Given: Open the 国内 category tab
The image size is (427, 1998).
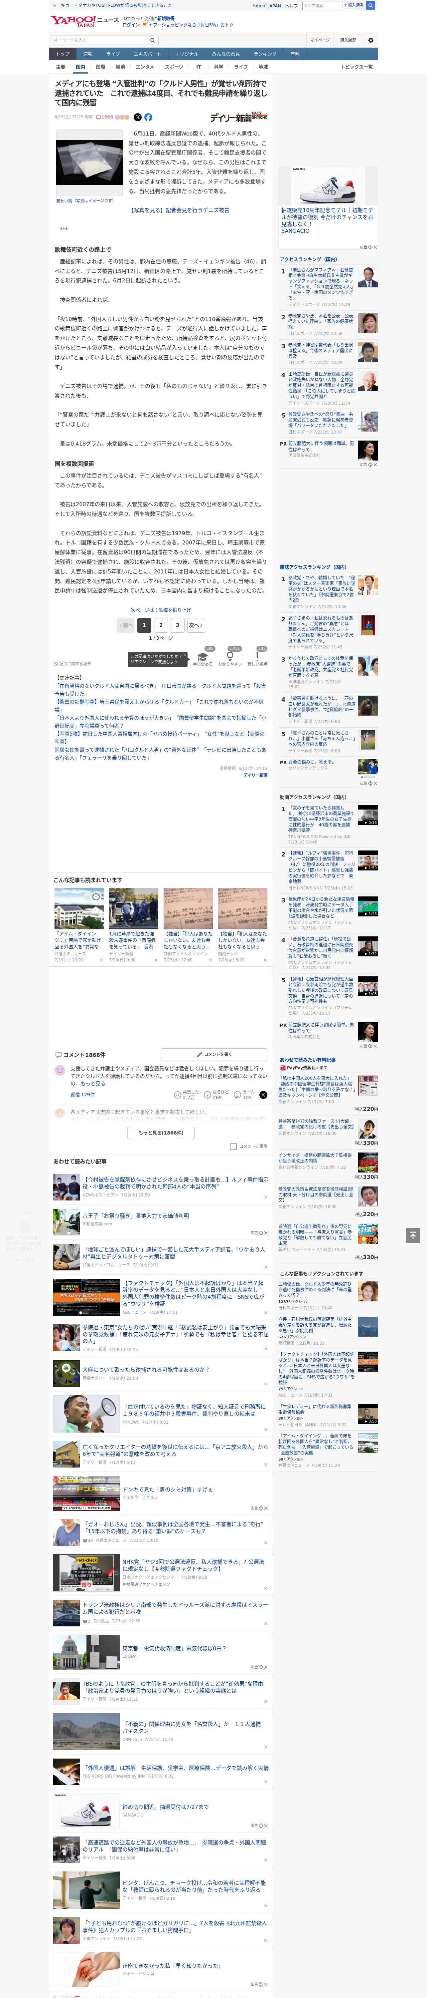Looking at the screenshot, I should click(x=80, y=67).
